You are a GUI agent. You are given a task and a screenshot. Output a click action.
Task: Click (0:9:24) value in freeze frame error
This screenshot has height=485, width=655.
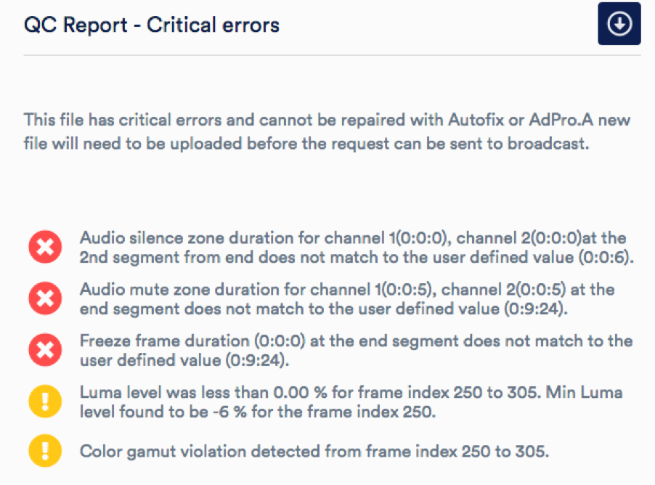pyautogui.click(x=255, y=360)
